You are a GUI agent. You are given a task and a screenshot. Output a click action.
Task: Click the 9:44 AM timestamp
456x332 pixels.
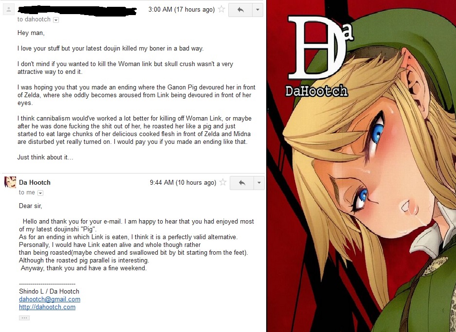point(183,182)
